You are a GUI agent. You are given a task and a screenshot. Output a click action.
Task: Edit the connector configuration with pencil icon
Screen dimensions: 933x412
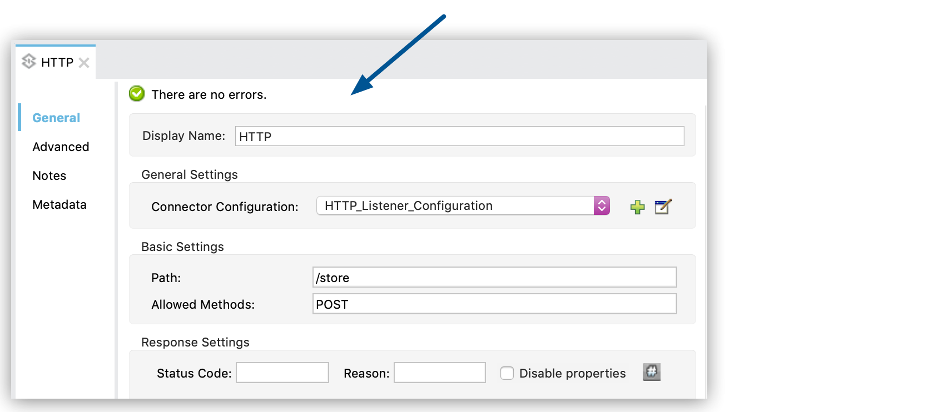pos(663,207)
